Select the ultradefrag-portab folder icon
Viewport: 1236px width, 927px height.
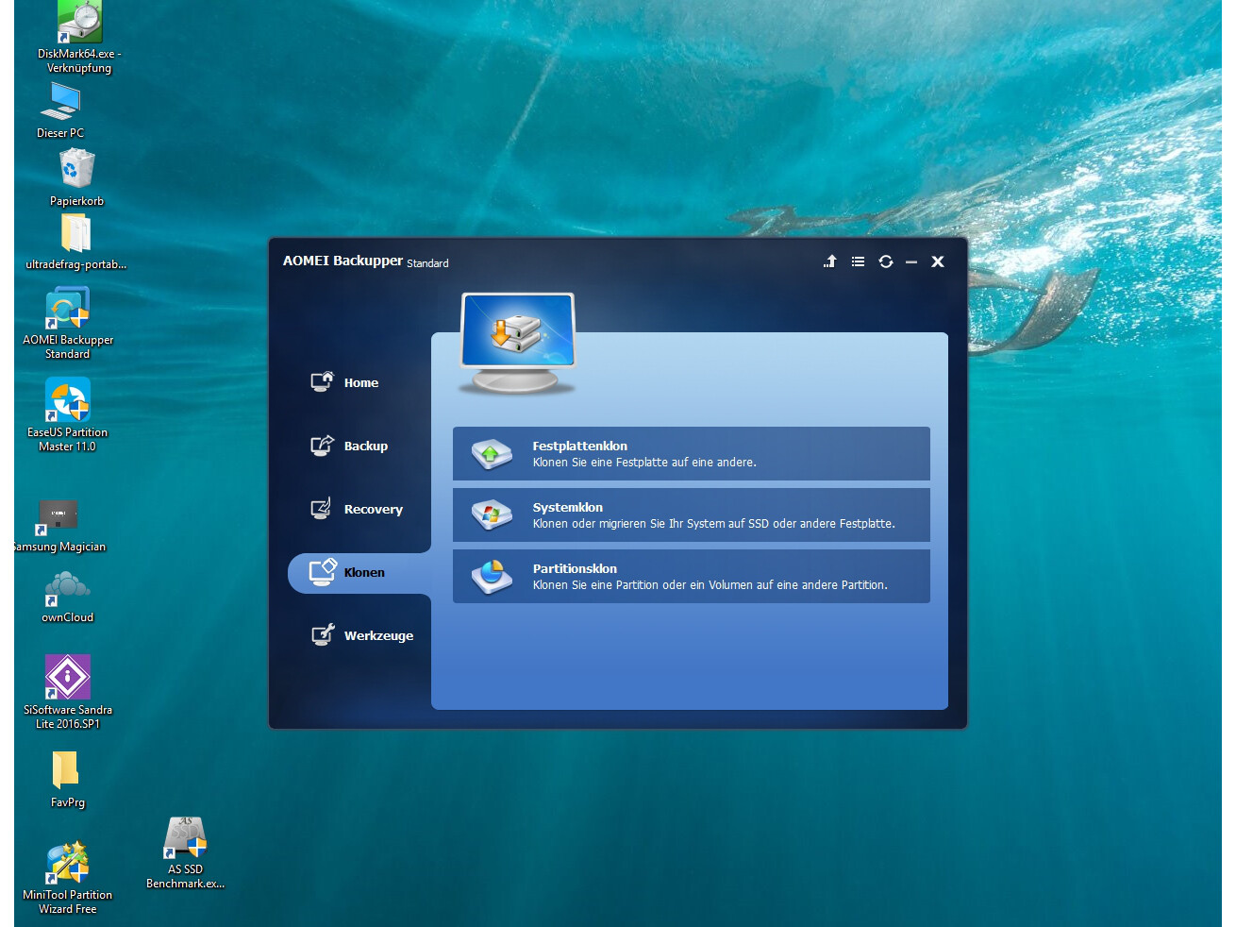[x=75, y=242]
